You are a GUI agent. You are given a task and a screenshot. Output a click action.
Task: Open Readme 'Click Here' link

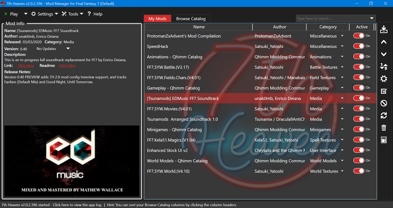pyautogui.click(x=67, y=66)
